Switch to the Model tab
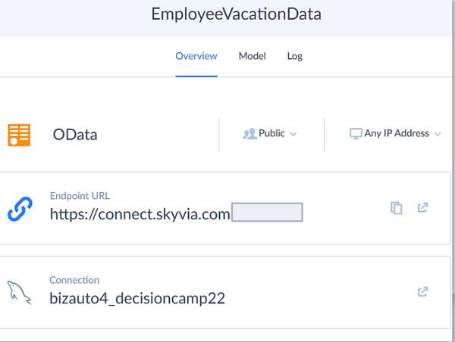Viewport: 455px width, 342px height. (x=252, y=56)
